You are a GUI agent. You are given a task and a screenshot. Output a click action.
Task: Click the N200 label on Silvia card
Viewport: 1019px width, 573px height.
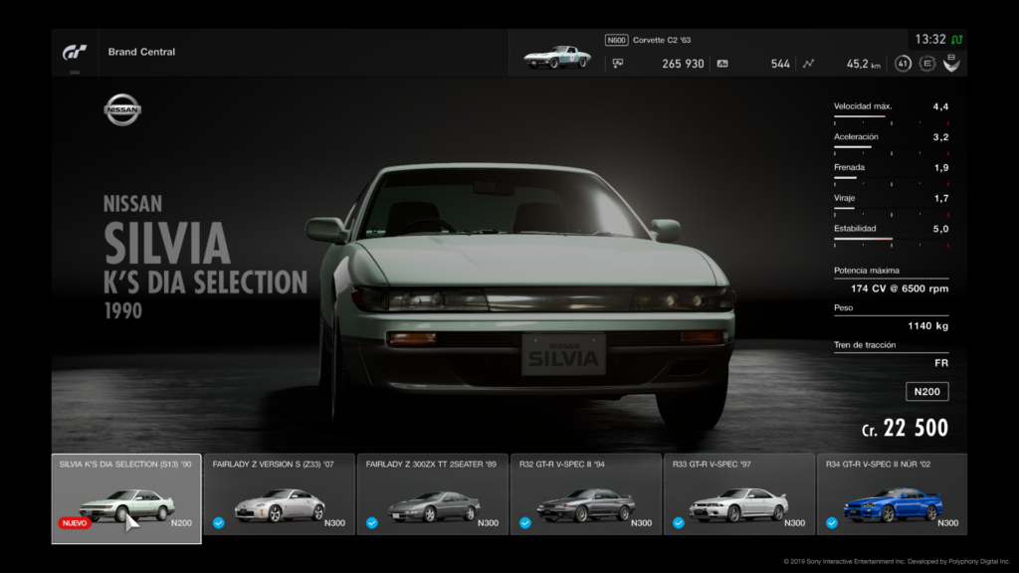181,523
